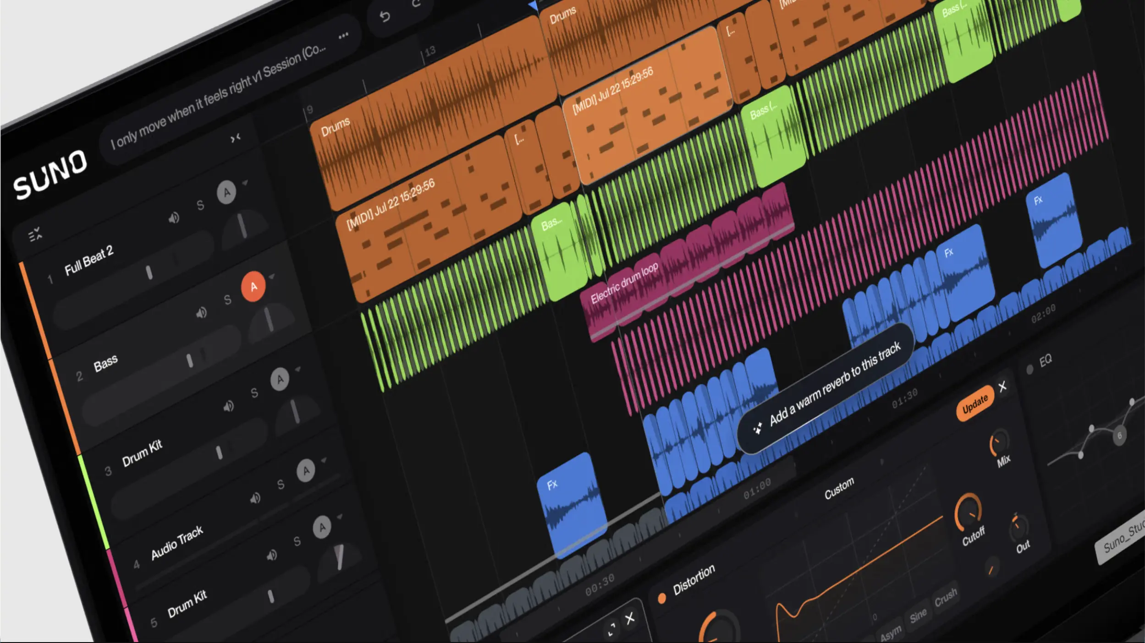Click the blue playhead marker at top
1145x643 pixels.
[x=533, y=5]
